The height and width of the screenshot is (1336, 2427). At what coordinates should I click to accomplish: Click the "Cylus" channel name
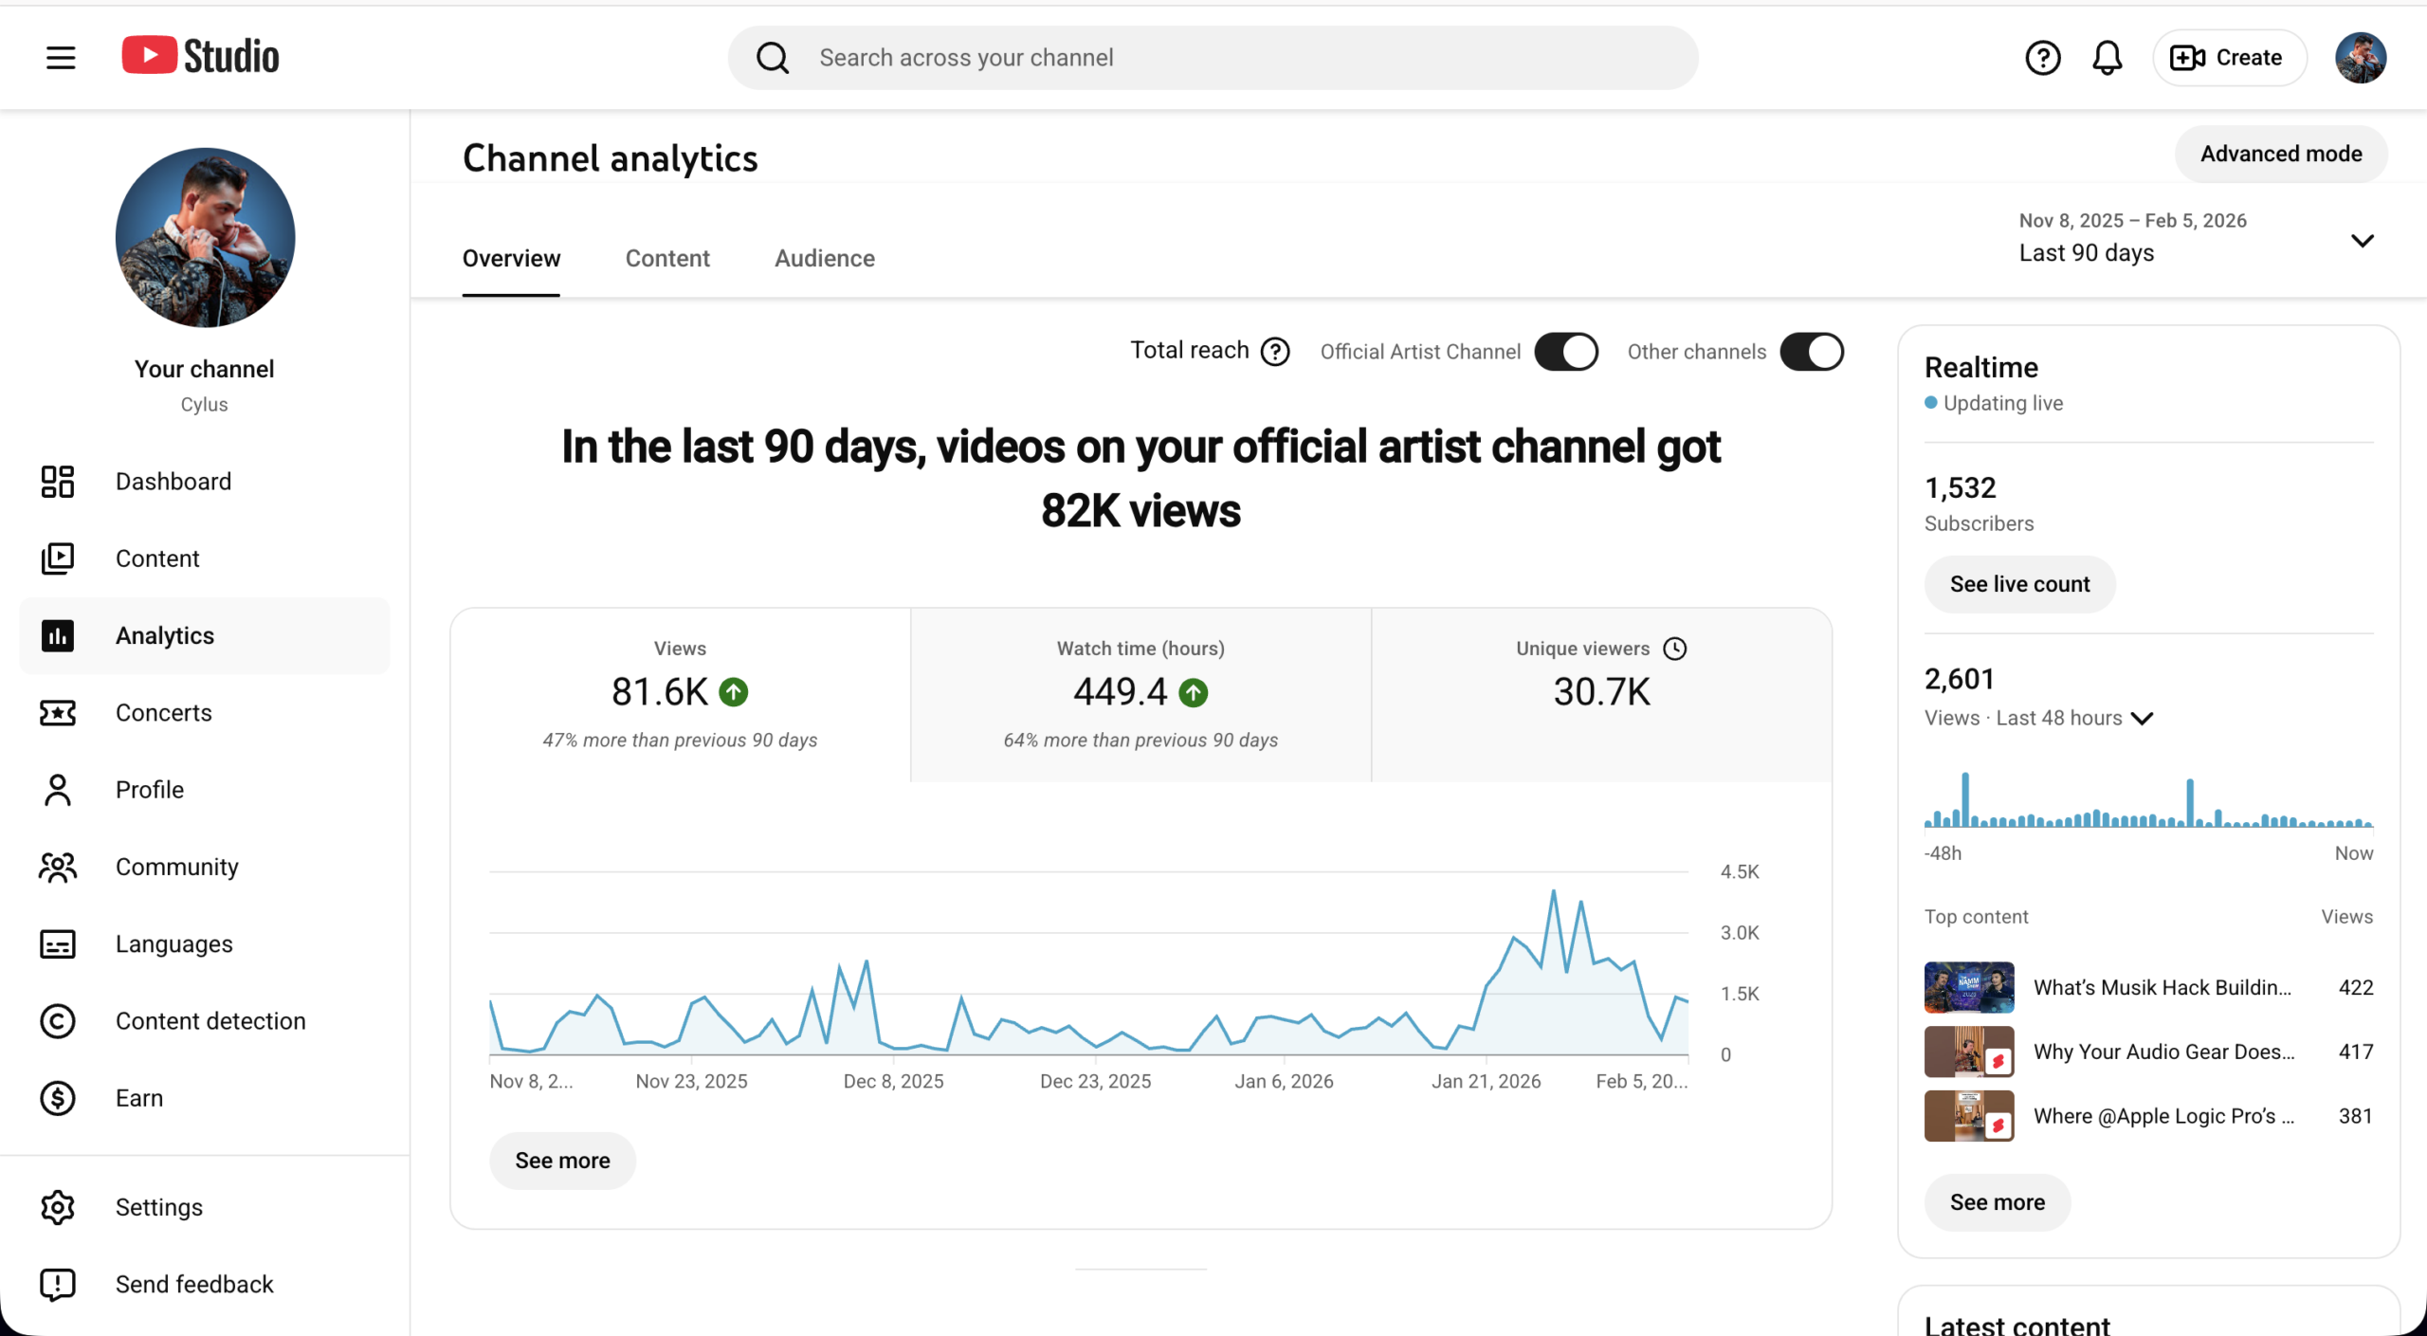tap(204, 404)
